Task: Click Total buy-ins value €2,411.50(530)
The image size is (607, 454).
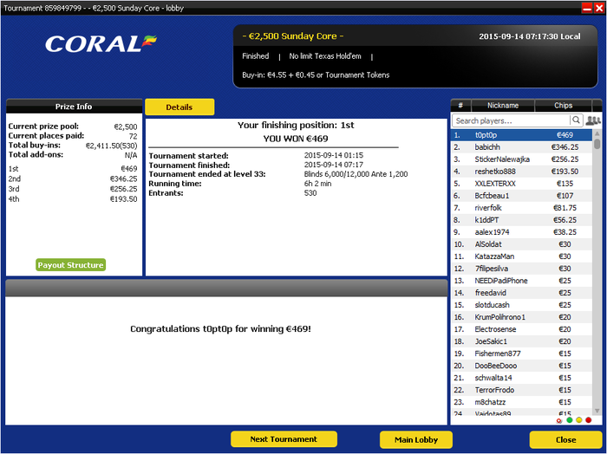Action: 111,146
